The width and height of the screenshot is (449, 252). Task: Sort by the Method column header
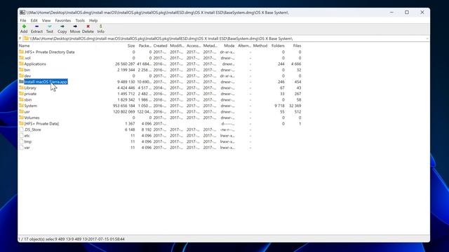tap(260, 45)
